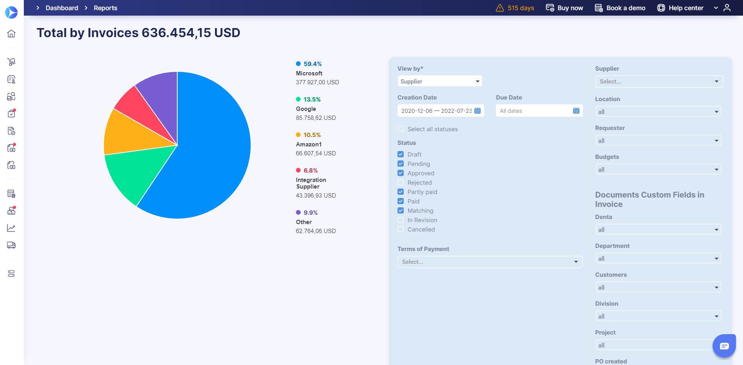Image resolution: width=743 pixels, height=365 pixels.
Task: Click the warning triangle icon beside 515 days
Action: pos(500,8)
